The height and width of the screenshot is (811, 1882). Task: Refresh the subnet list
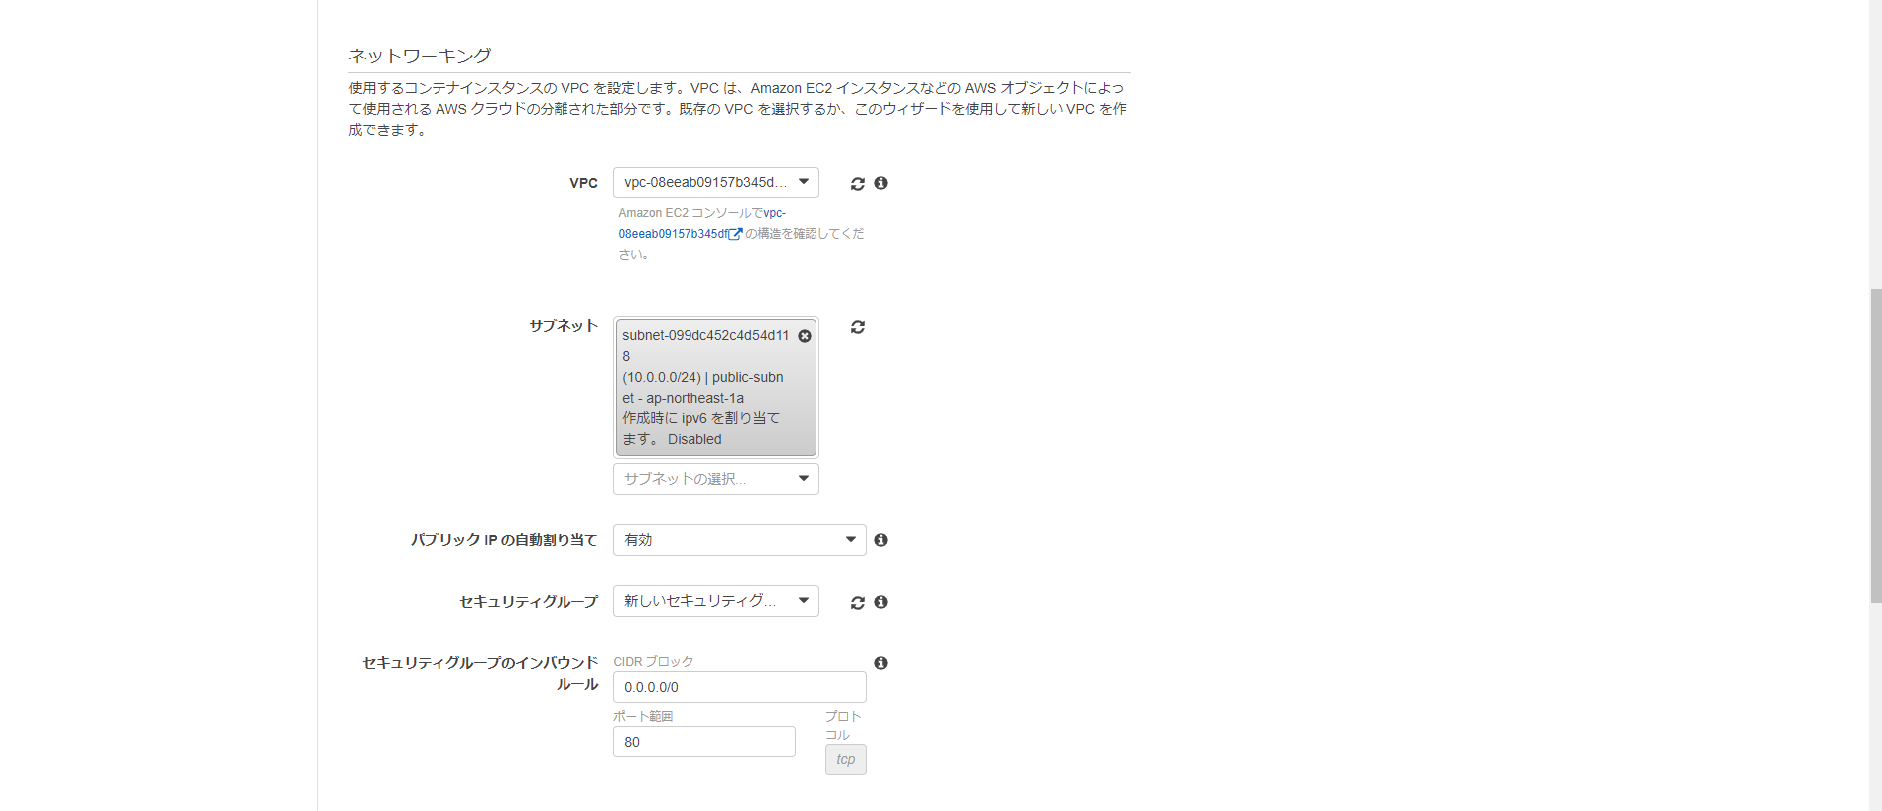click(858, 327)
